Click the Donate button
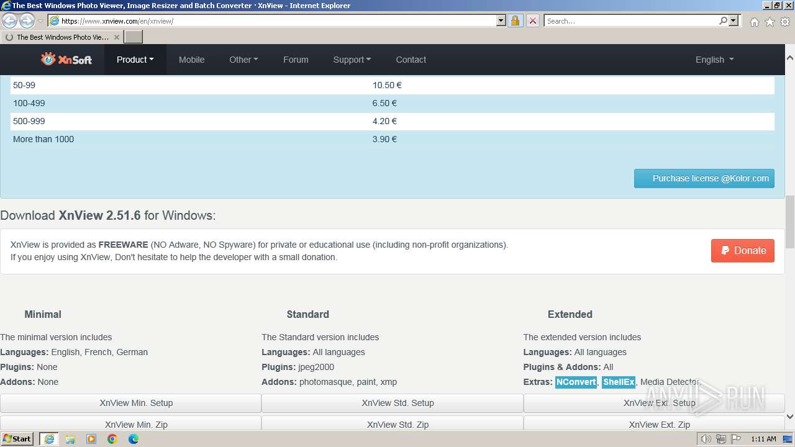 (x=743, y=251)
